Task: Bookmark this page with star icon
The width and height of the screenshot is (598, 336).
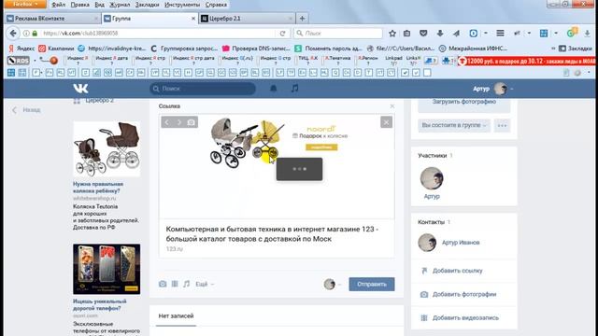Action: pos(392,34)
